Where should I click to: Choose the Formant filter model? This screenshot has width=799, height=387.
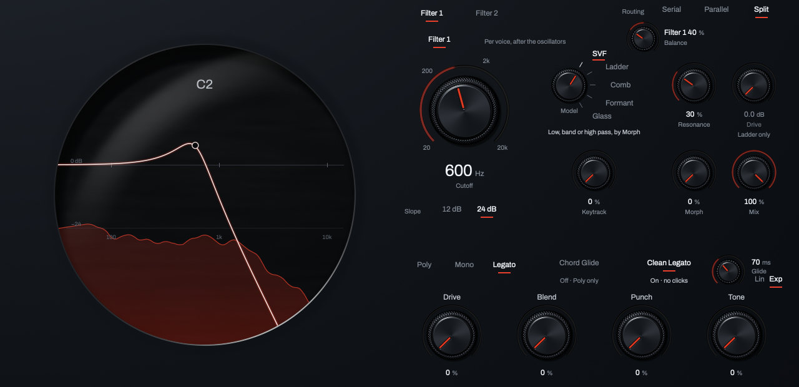(619, 103)
